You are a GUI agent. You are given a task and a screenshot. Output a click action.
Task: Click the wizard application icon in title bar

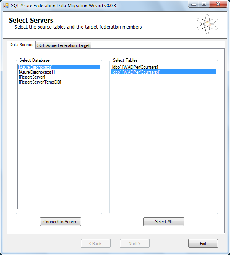coord(6,6)
